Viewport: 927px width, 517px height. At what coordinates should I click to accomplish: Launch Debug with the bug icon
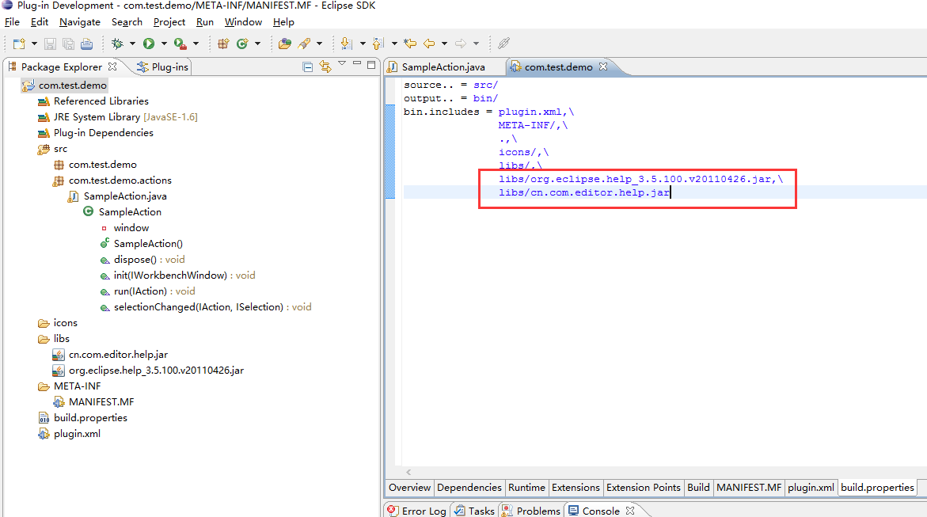click(118, 44)
